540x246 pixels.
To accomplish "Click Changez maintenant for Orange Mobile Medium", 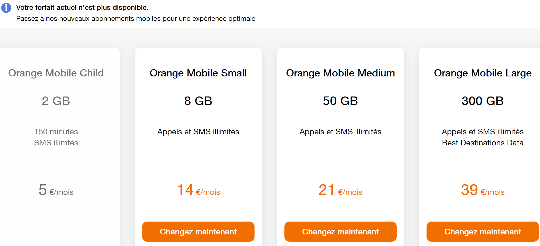I will [340, 232].
